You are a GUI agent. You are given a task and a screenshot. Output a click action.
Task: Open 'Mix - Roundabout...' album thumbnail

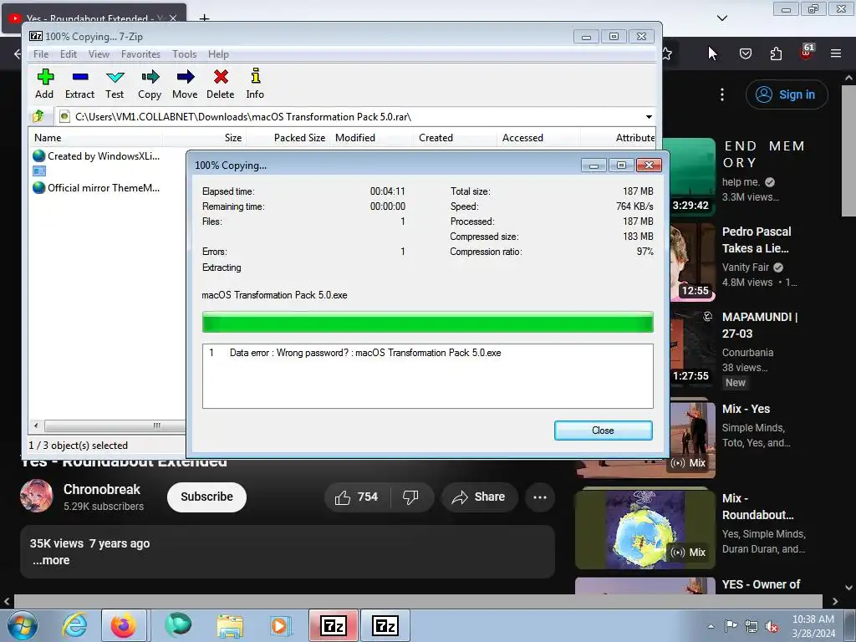coord(645,529)
